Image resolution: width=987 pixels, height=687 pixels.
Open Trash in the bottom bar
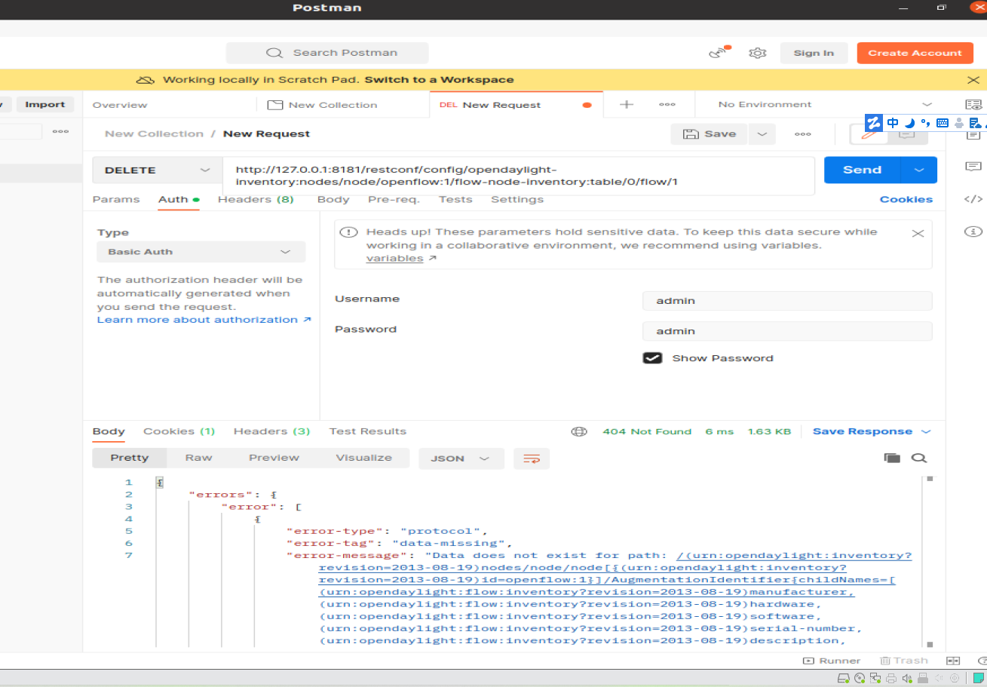(904, 661)
